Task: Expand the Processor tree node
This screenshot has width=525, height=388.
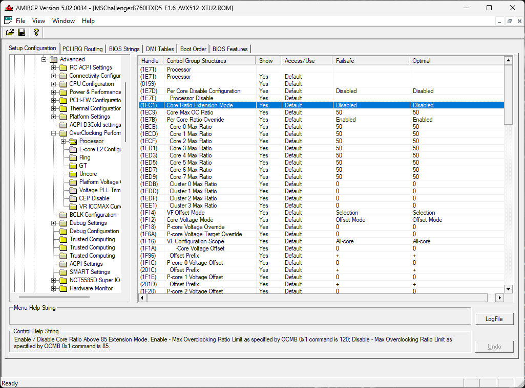Action: click(63, 142)
